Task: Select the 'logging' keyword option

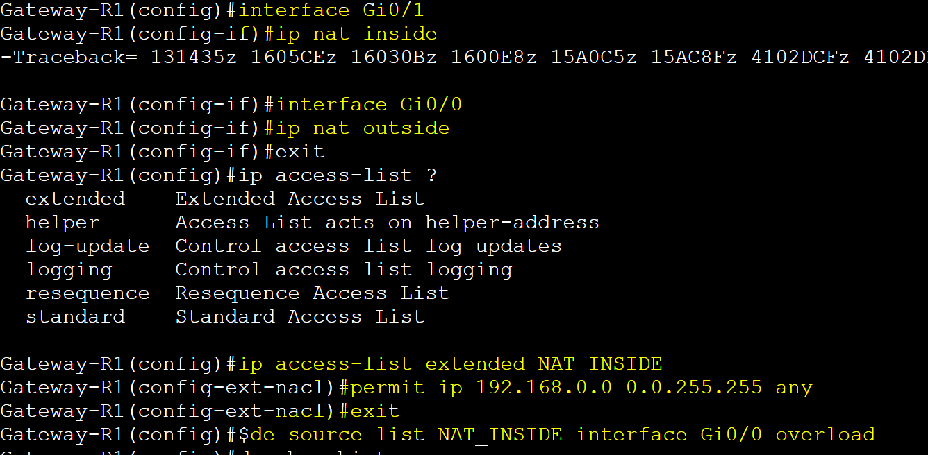Action: click(x=69, y=271)
